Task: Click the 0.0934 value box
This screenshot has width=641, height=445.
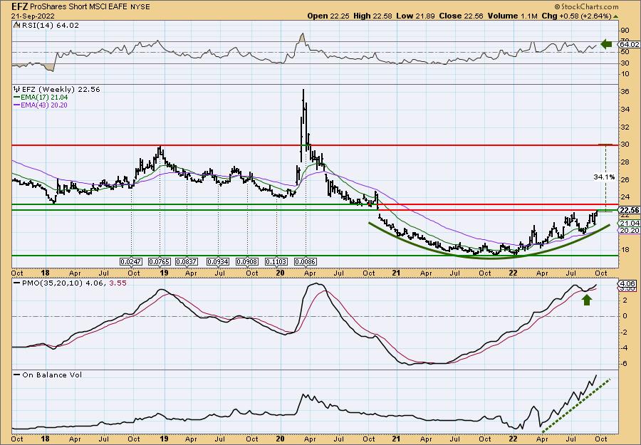Action: pos(219,261)
